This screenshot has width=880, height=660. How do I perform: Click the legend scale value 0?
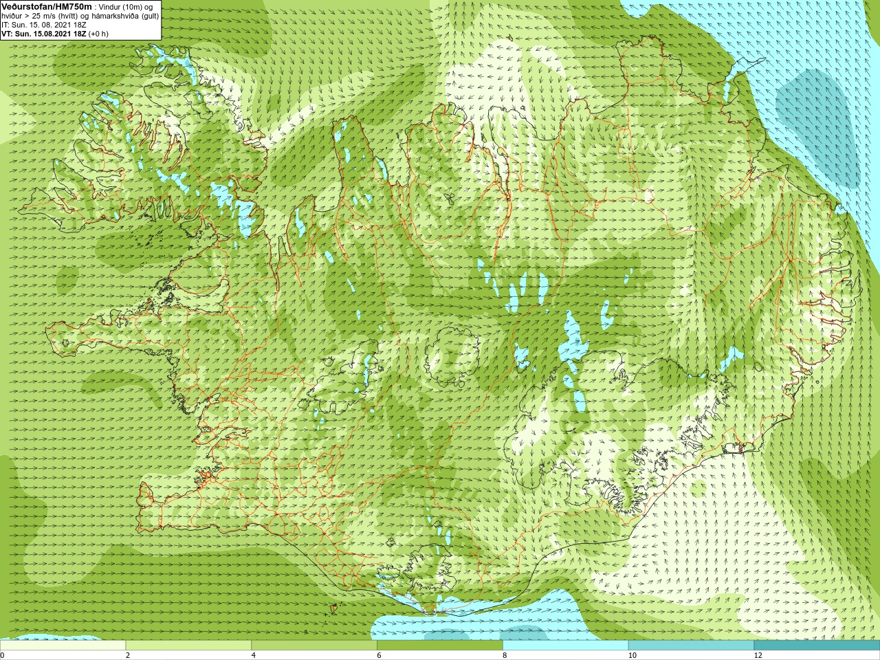pos(2,655)
